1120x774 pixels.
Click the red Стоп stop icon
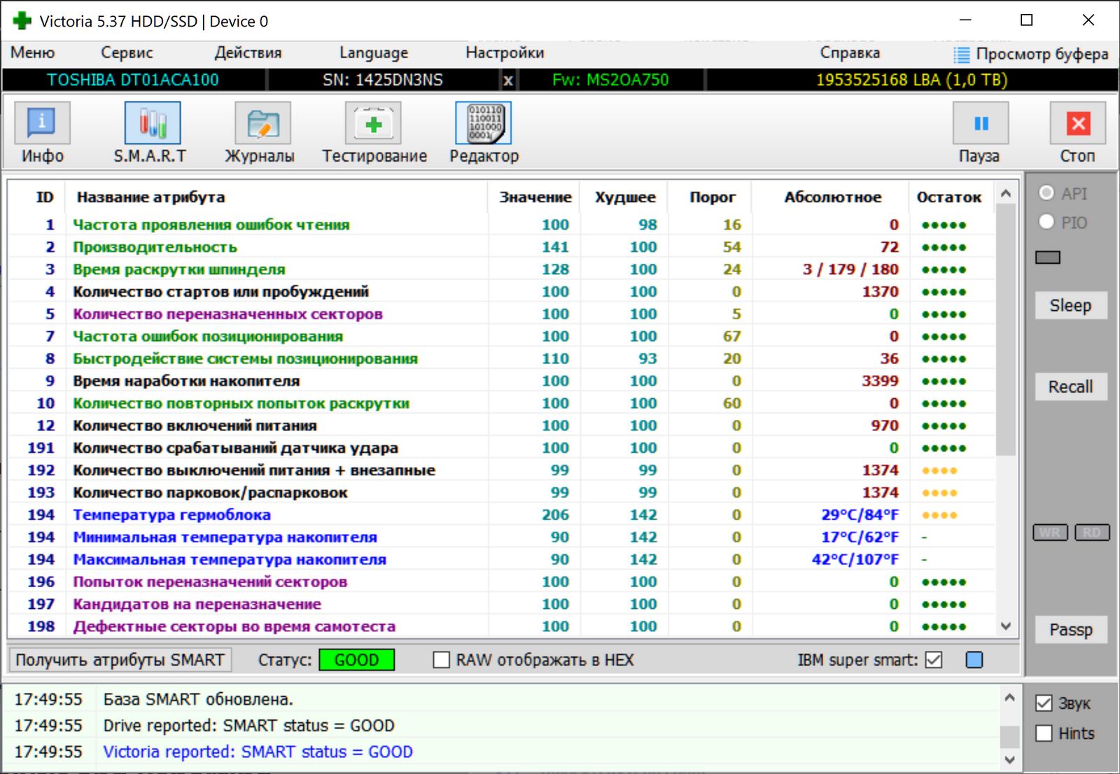1078,124
